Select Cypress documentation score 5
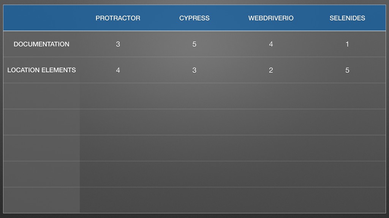Image resolution: width=389 pixels, height=218 pixels. tap(194, 44)
